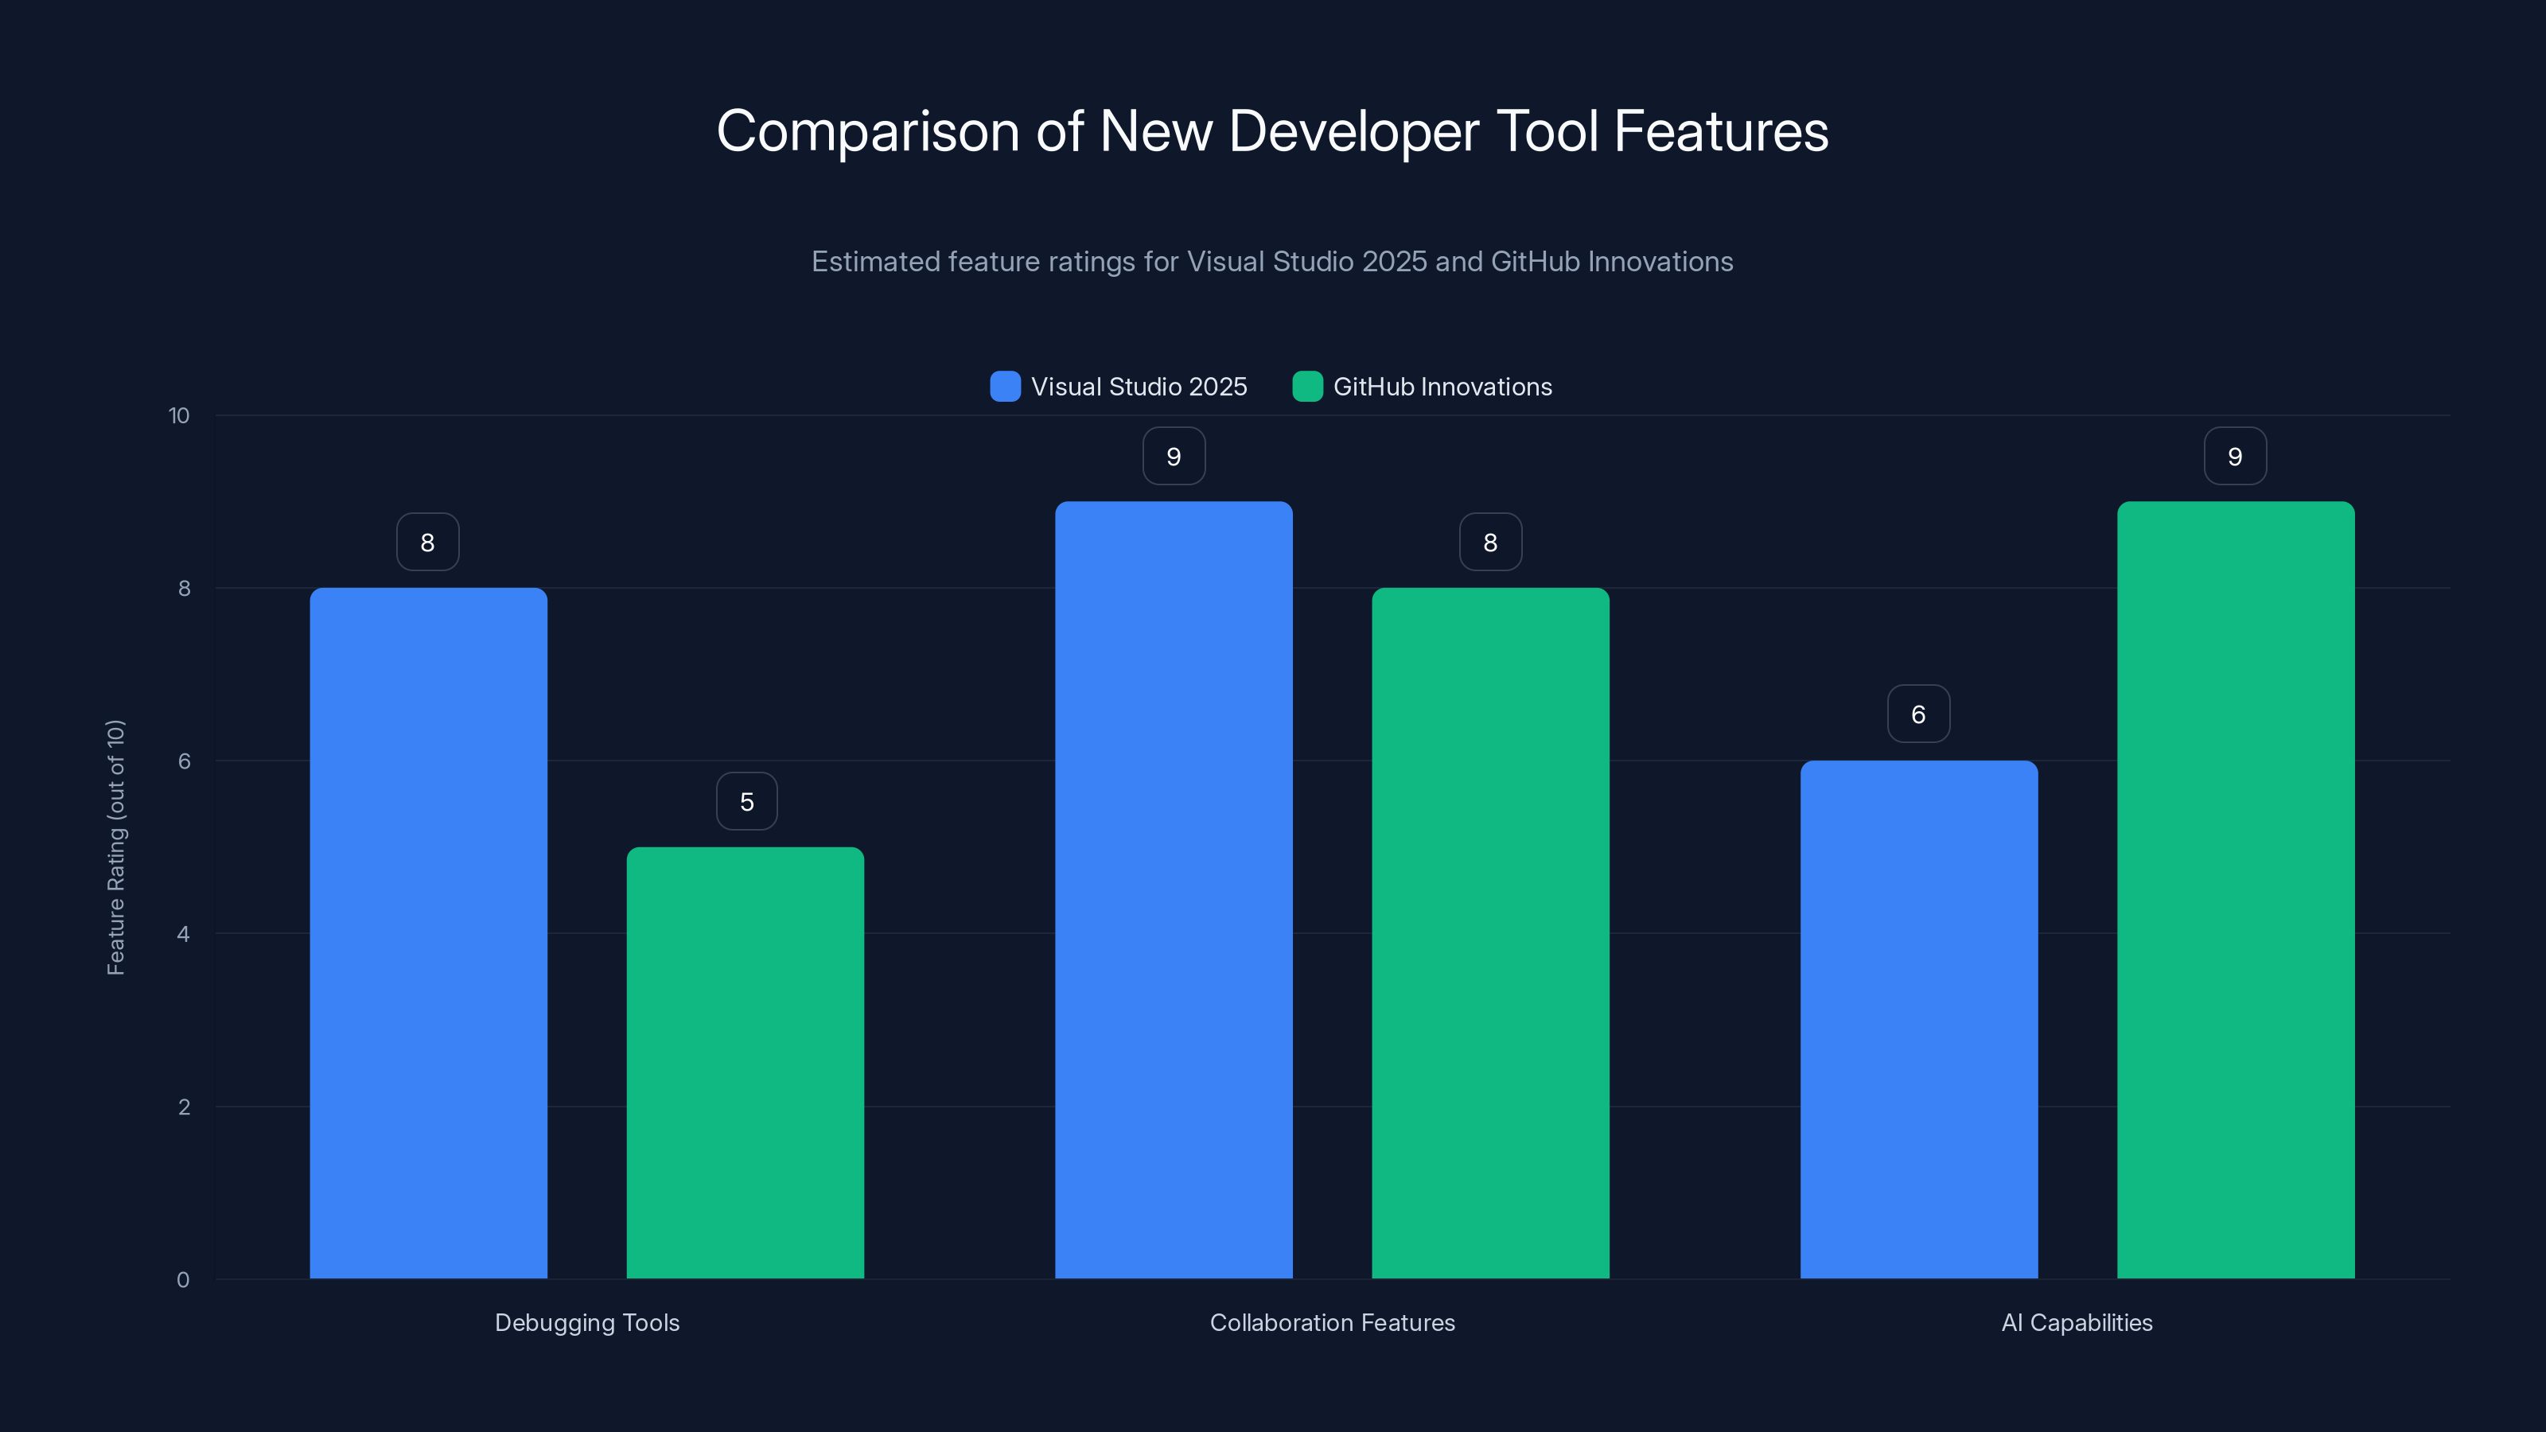Click the Visual Studio 2025 legend color marker
Viewport: 2546px width, 1432px height.
click(1005, 387)
